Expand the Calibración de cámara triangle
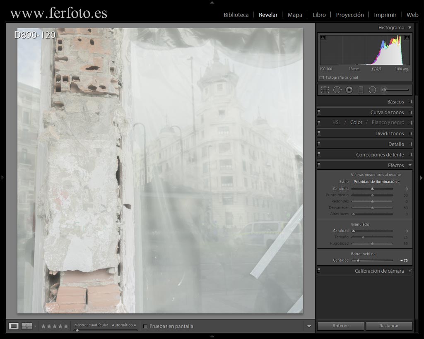424x339 pixels. pos(410,271)
